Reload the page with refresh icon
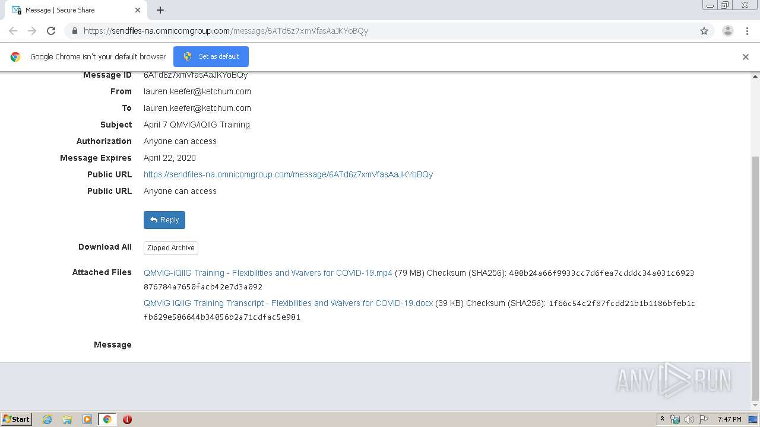The height and width of the screenshot is (427, 760). point(51,31)
